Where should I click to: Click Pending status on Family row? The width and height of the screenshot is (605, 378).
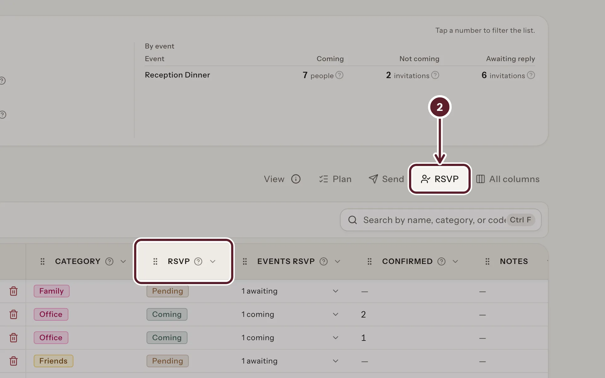tap(168, 291)
